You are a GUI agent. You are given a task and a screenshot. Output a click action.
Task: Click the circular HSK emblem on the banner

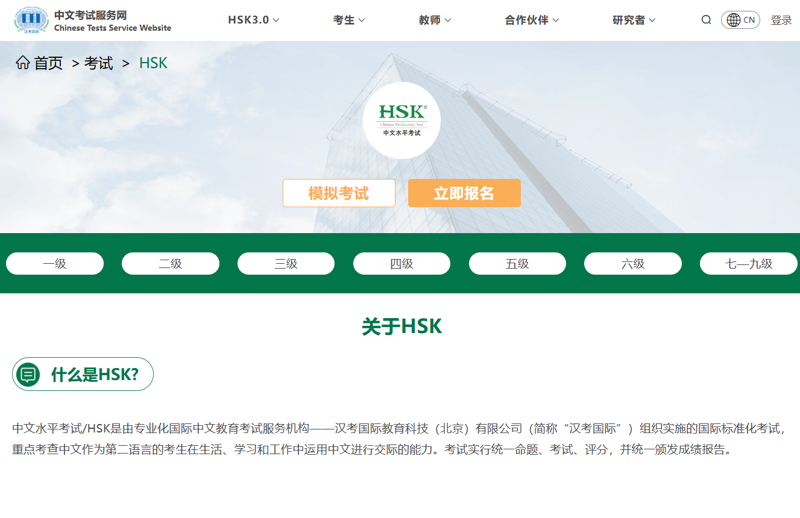(x=402, y=120)
